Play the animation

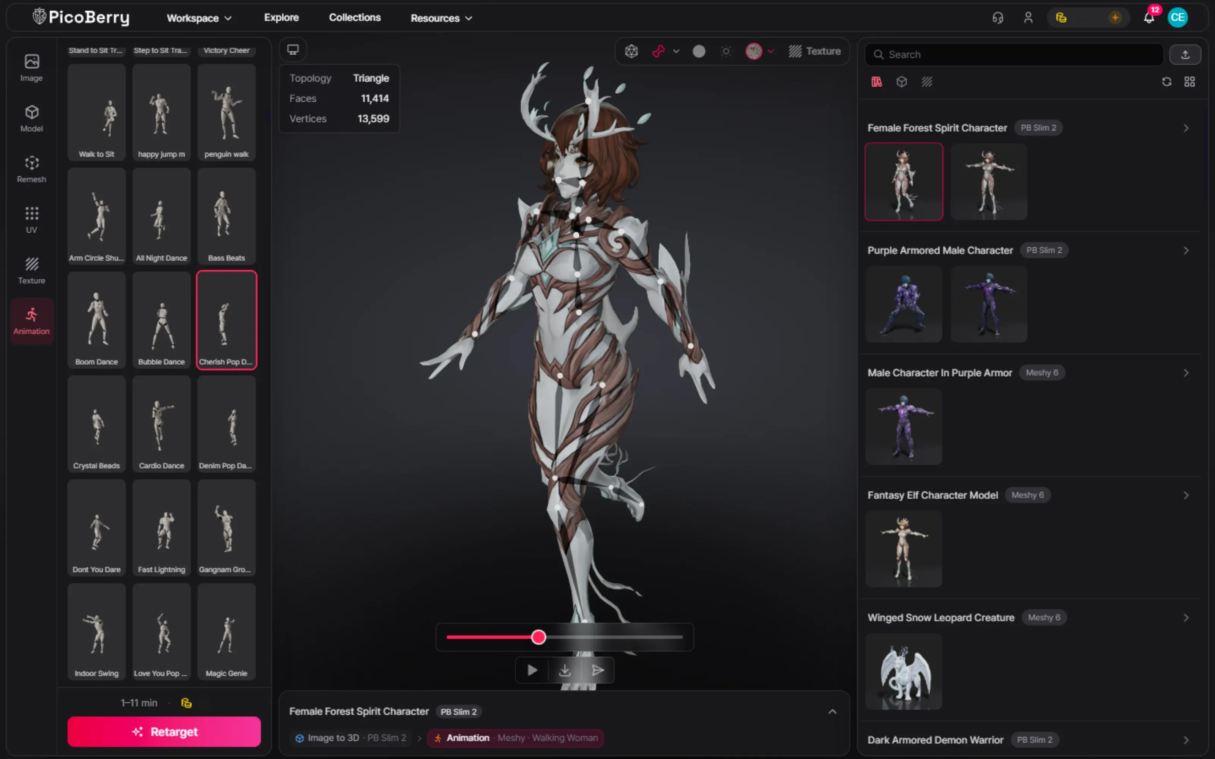pos(532,670)
